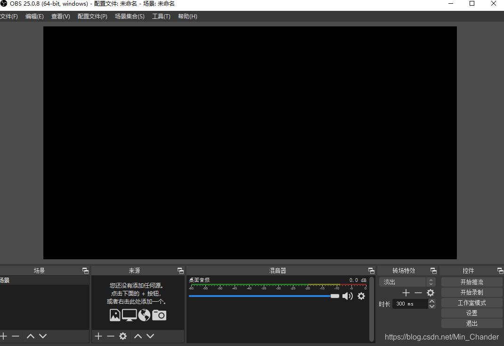The image size is (504, 346).
Task: Remove selected scene with minus icon
Action: (16, 337)
